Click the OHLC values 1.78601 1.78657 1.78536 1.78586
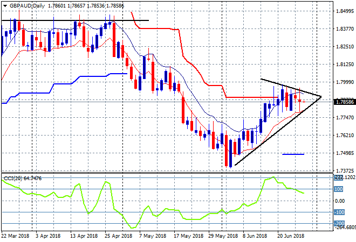The width and height of the screenshot is (356, 242). tap(86, 6)
